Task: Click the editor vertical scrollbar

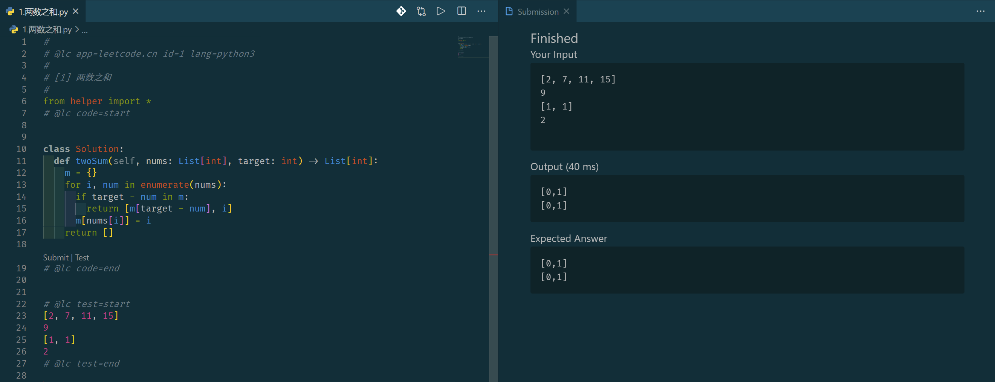Action: tap(493, 209)
